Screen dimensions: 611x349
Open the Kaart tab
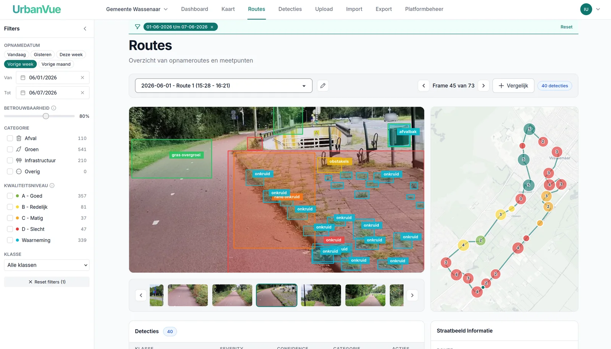coord(228,9)
